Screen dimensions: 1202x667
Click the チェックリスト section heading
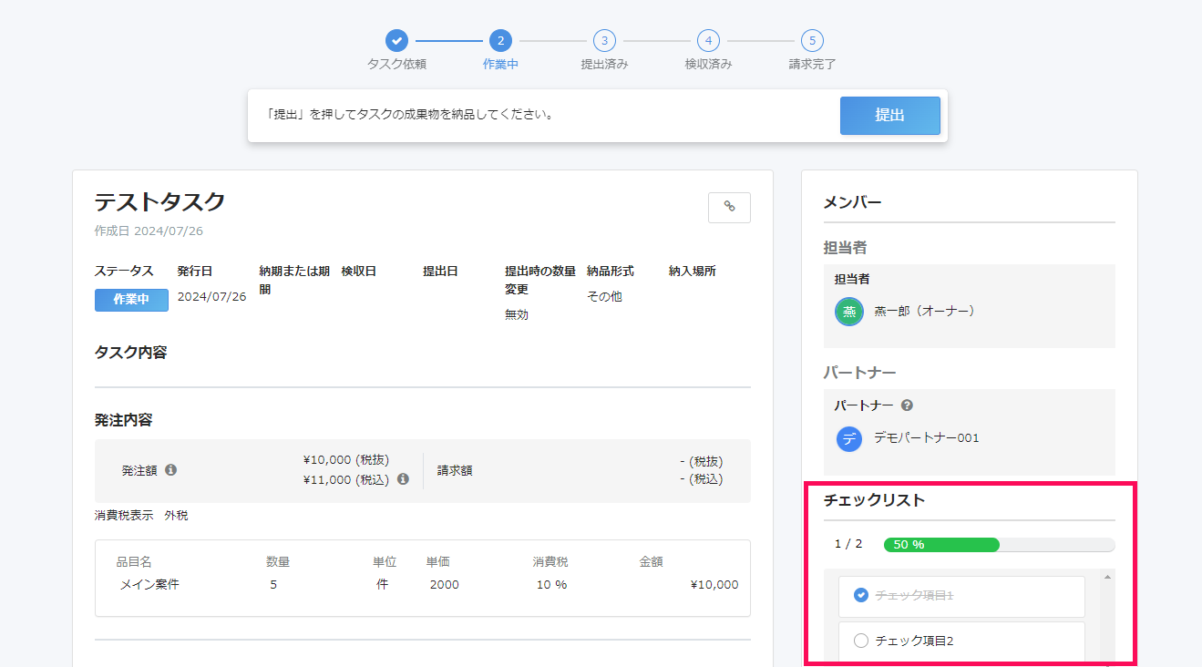click(x=874, y=500)
